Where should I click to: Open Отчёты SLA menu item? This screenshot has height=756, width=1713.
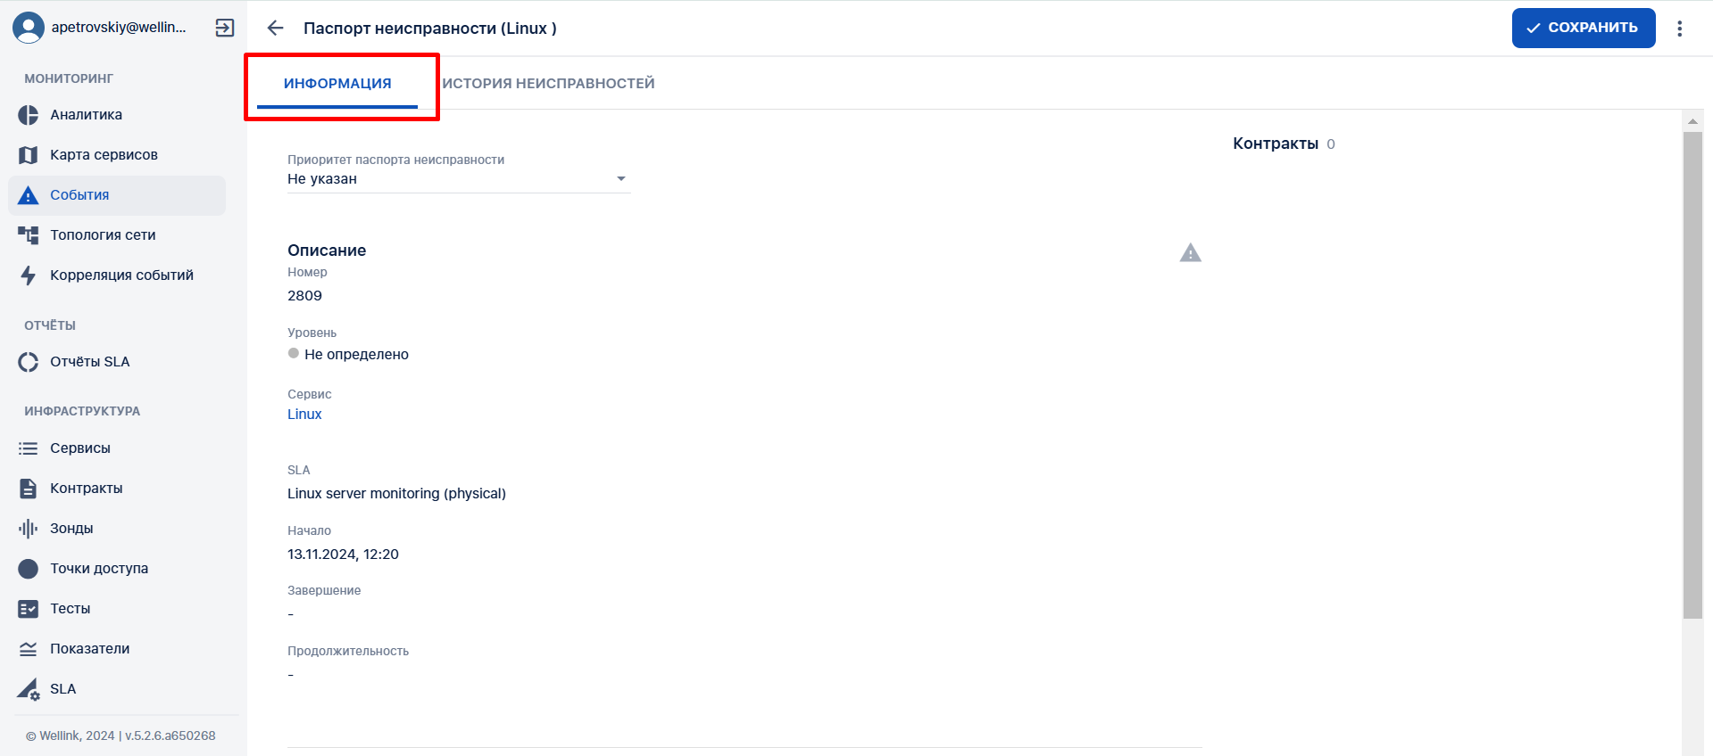pos(117,362)
